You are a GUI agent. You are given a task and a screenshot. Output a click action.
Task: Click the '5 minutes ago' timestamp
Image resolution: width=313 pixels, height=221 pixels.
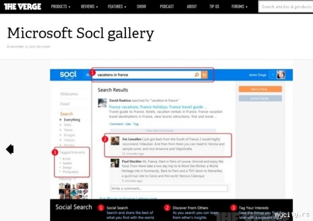coord(132,181)
